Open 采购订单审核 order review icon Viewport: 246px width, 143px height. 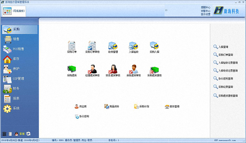click(92, 47)
